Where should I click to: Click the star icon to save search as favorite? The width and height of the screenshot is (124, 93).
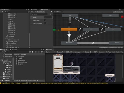[39, 52]
